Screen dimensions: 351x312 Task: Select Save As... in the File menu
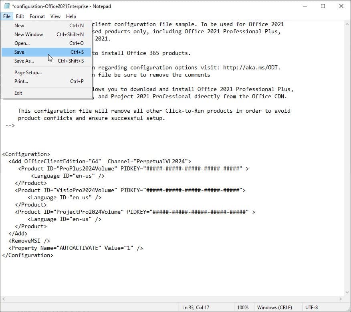46,61
